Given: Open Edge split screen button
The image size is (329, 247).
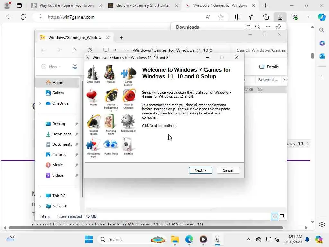Looking at the screenshot, I should coord(237,17).
